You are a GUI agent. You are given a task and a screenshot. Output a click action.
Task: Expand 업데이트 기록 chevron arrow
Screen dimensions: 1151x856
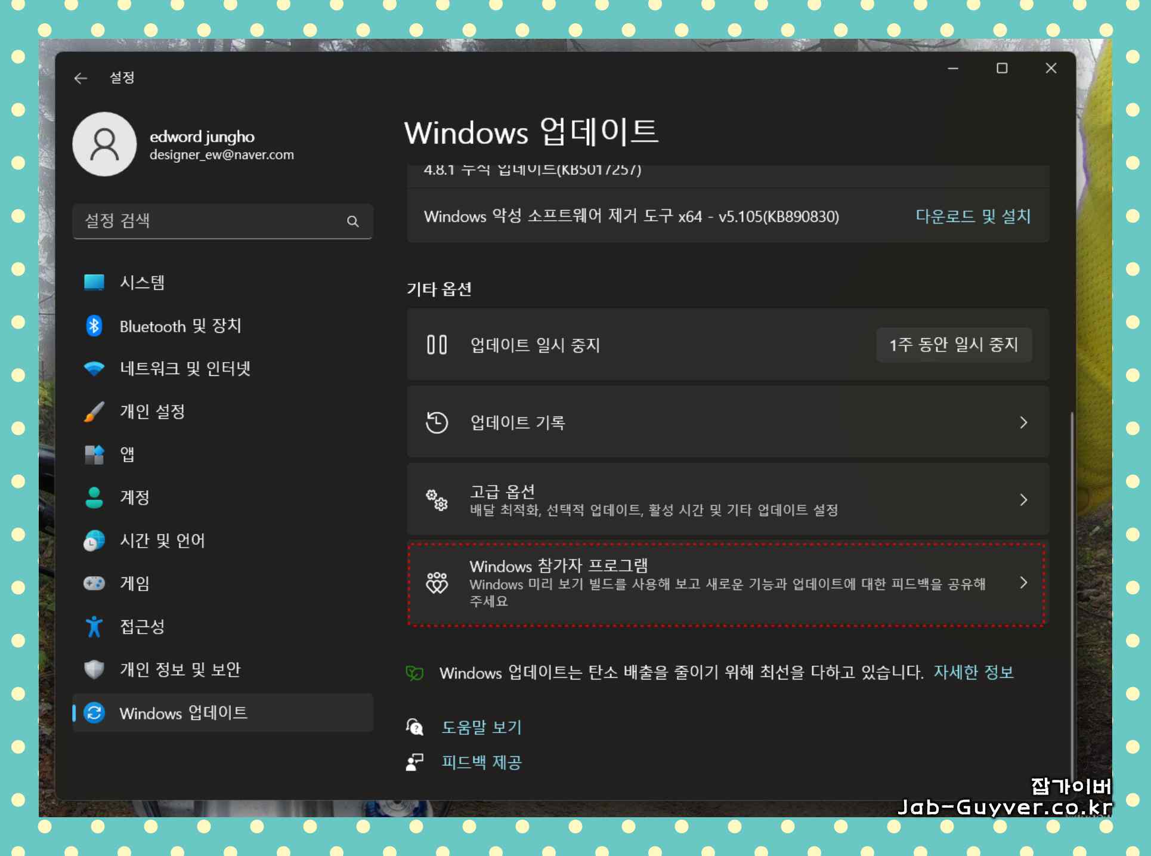coord(1023,422)
